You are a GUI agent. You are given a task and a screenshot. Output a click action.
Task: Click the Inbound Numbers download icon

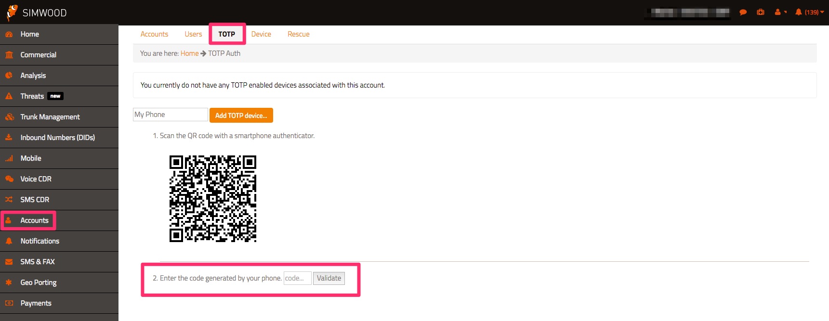[9, 138]
